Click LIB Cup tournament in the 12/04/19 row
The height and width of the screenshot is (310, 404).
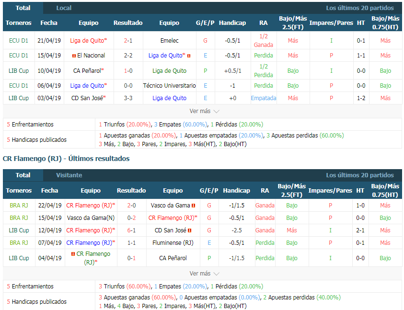tap(19, 230)
